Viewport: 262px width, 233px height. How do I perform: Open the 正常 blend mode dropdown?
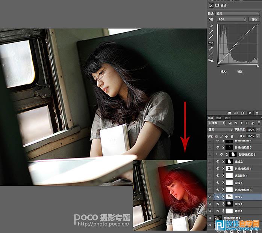tap(221, 129)
